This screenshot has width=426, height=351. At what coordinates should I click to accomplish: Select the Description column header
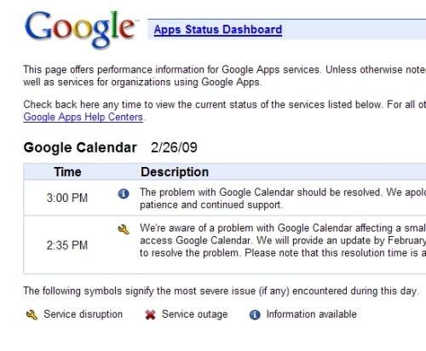pos(175,172)
